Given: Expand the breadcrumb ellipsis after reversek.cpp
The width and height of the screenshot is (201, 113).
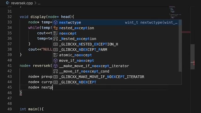Looking at the screenshot, I should [39, 3].
